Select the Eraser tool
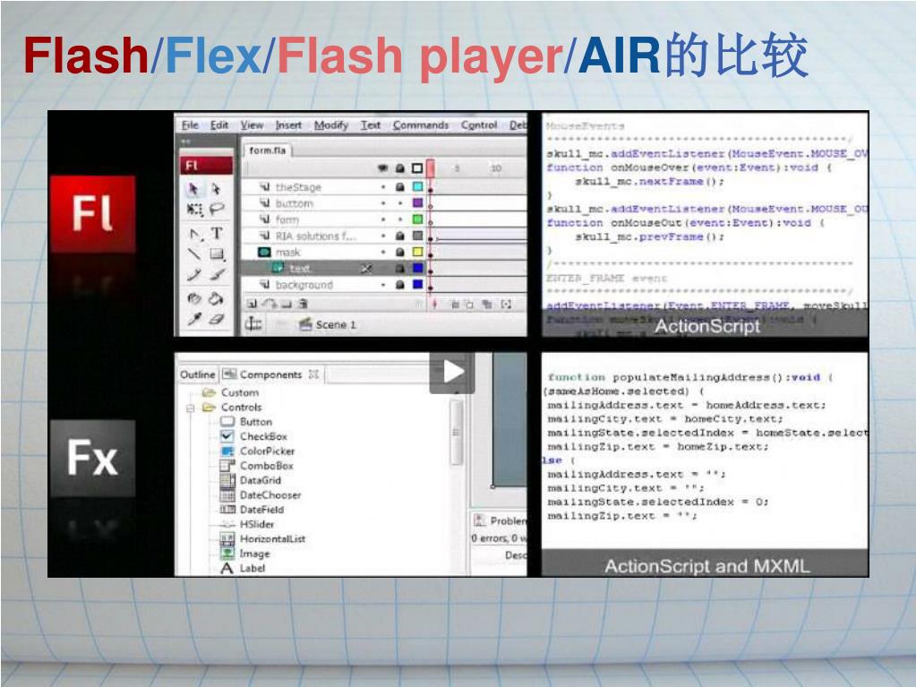The height and width of the screenshot is (687, 916). [x=217, y=319]
